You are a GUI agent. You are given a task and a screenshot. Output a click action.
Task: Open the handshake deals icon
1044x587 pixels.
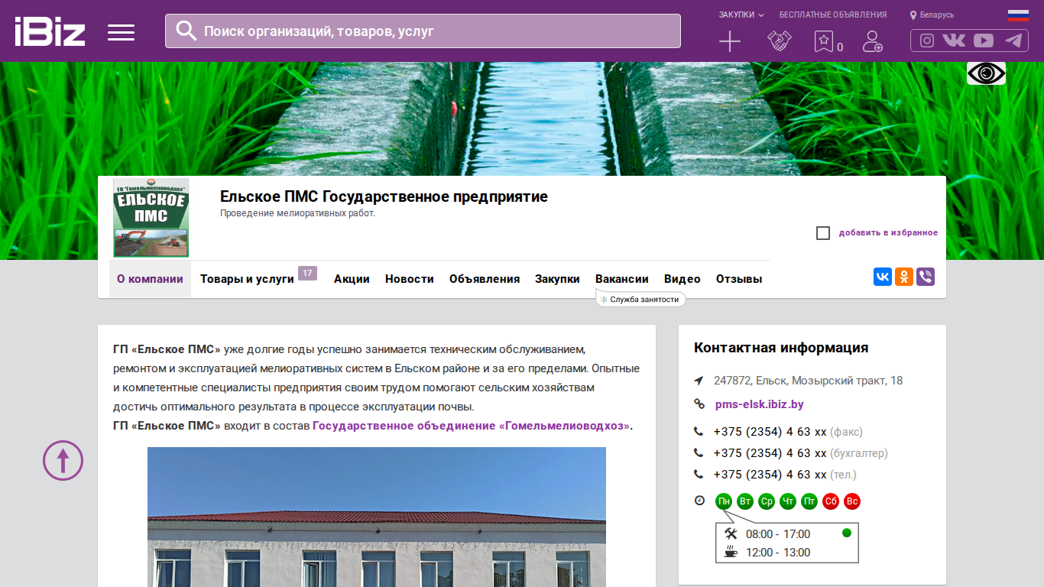point(779,41)
